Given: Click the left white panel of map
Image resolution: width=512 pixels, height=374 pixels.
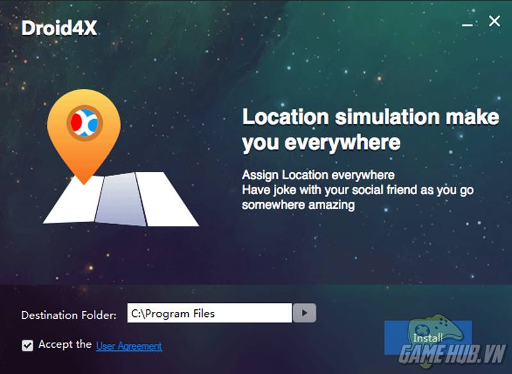Looking at the screenshot, I should (74, 199).
